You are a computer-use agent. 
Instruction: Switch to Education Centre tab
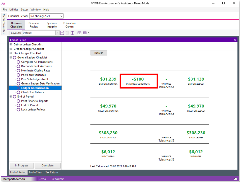pyautogui.click(x=70, y=25)
